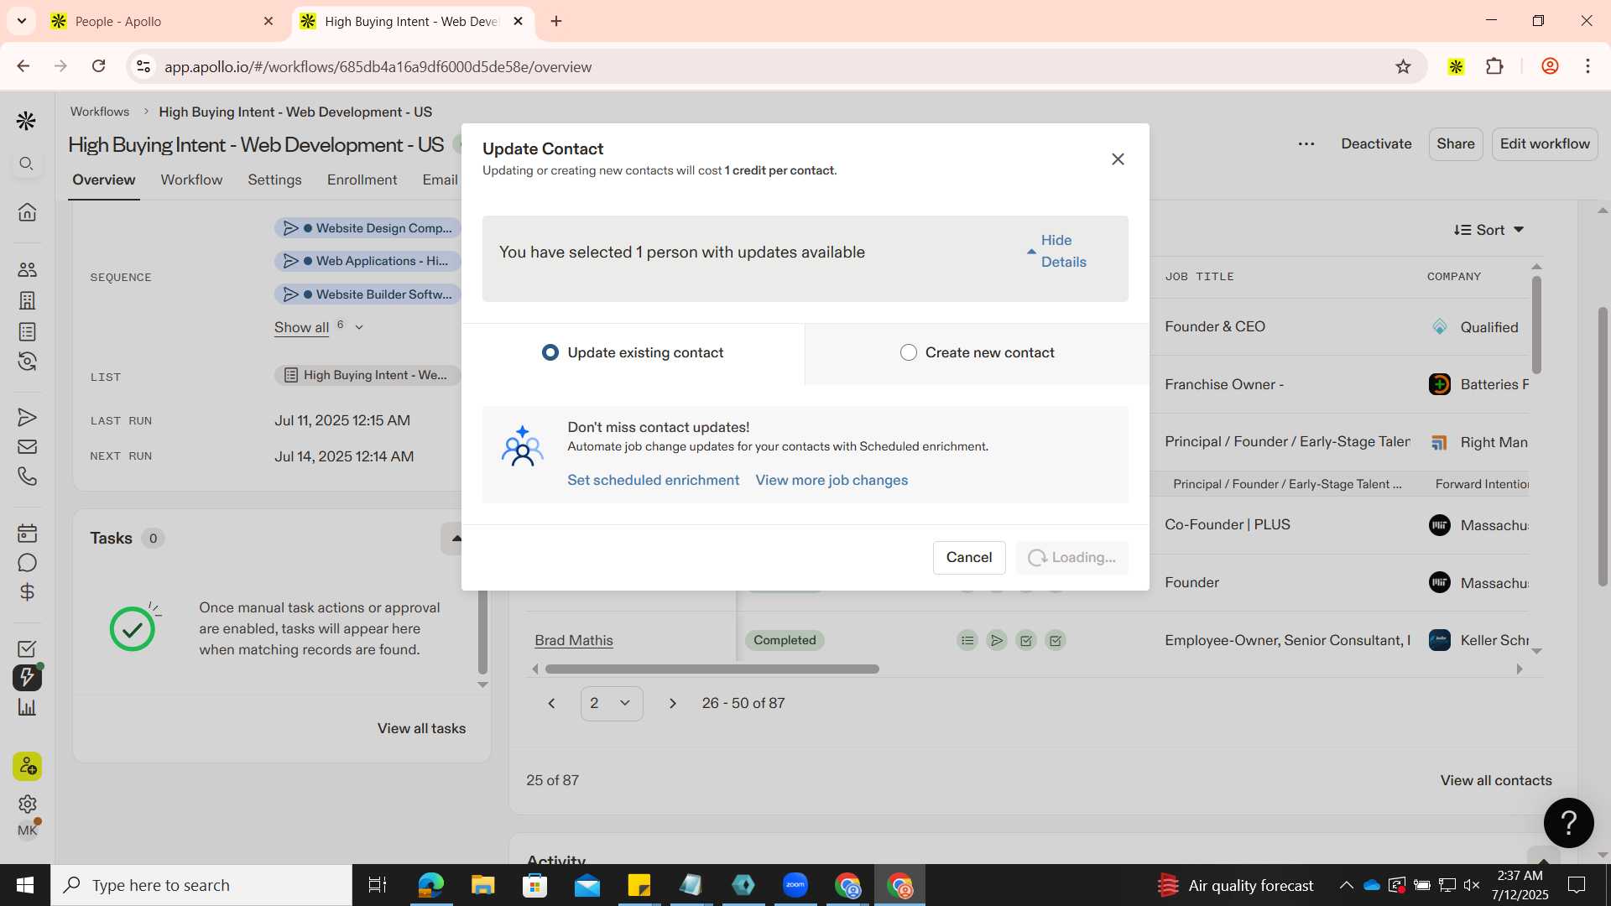
Task: Switch to the Enrollment tab
Action: (362, 180)
